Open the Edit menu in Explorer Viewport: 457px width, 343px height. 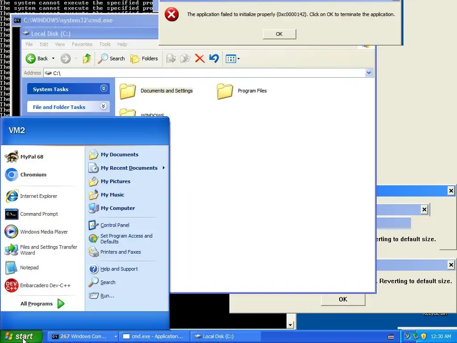pos(44,44)
